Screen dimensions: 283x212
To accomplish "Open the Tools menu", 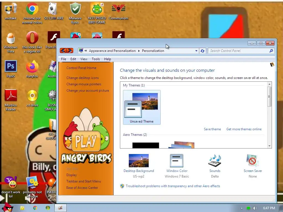I will coord(96,59).
